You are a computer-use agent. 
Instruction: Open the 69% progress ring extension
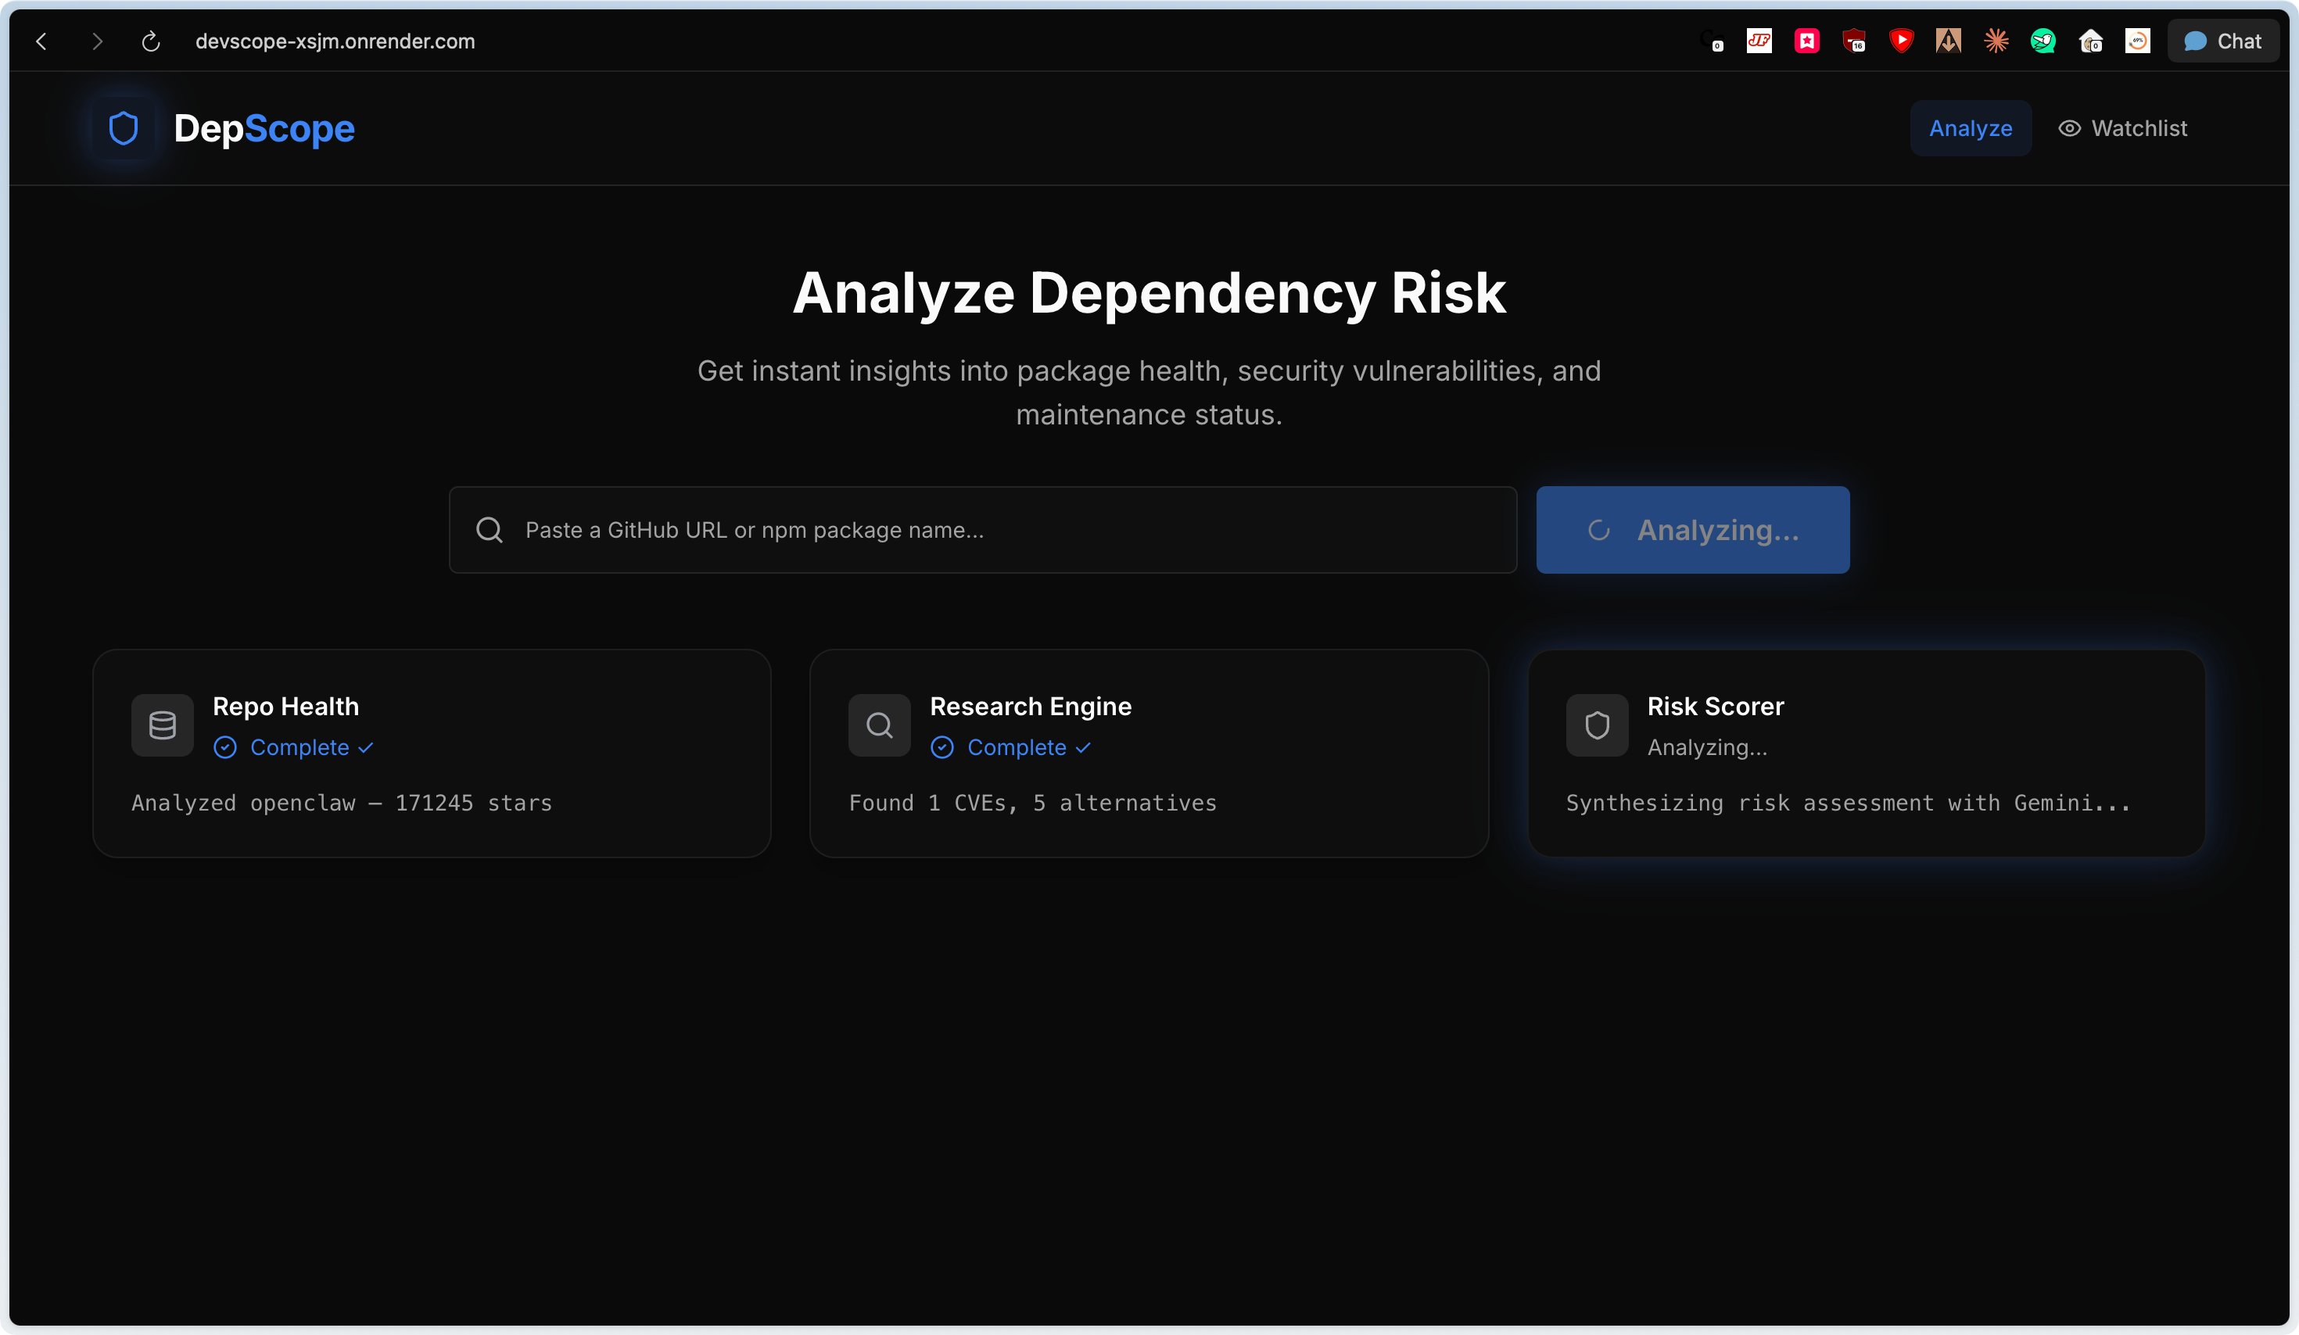click(2138, 41)
